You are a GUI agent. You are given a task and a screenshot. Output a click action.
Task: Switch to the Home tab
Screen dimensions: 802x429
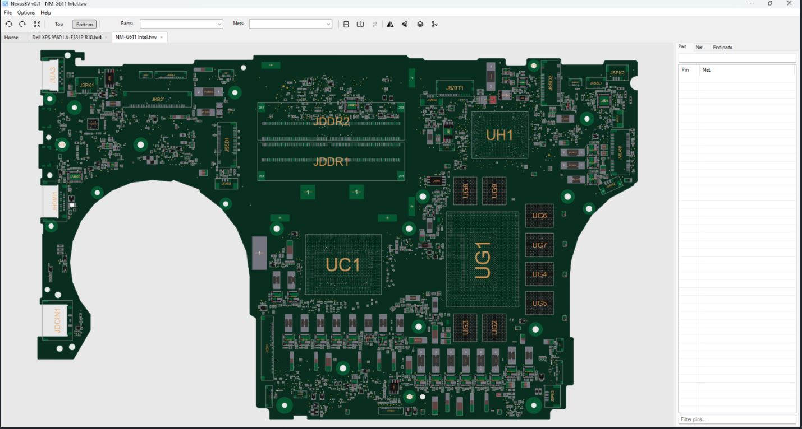[x=11, y=38]
